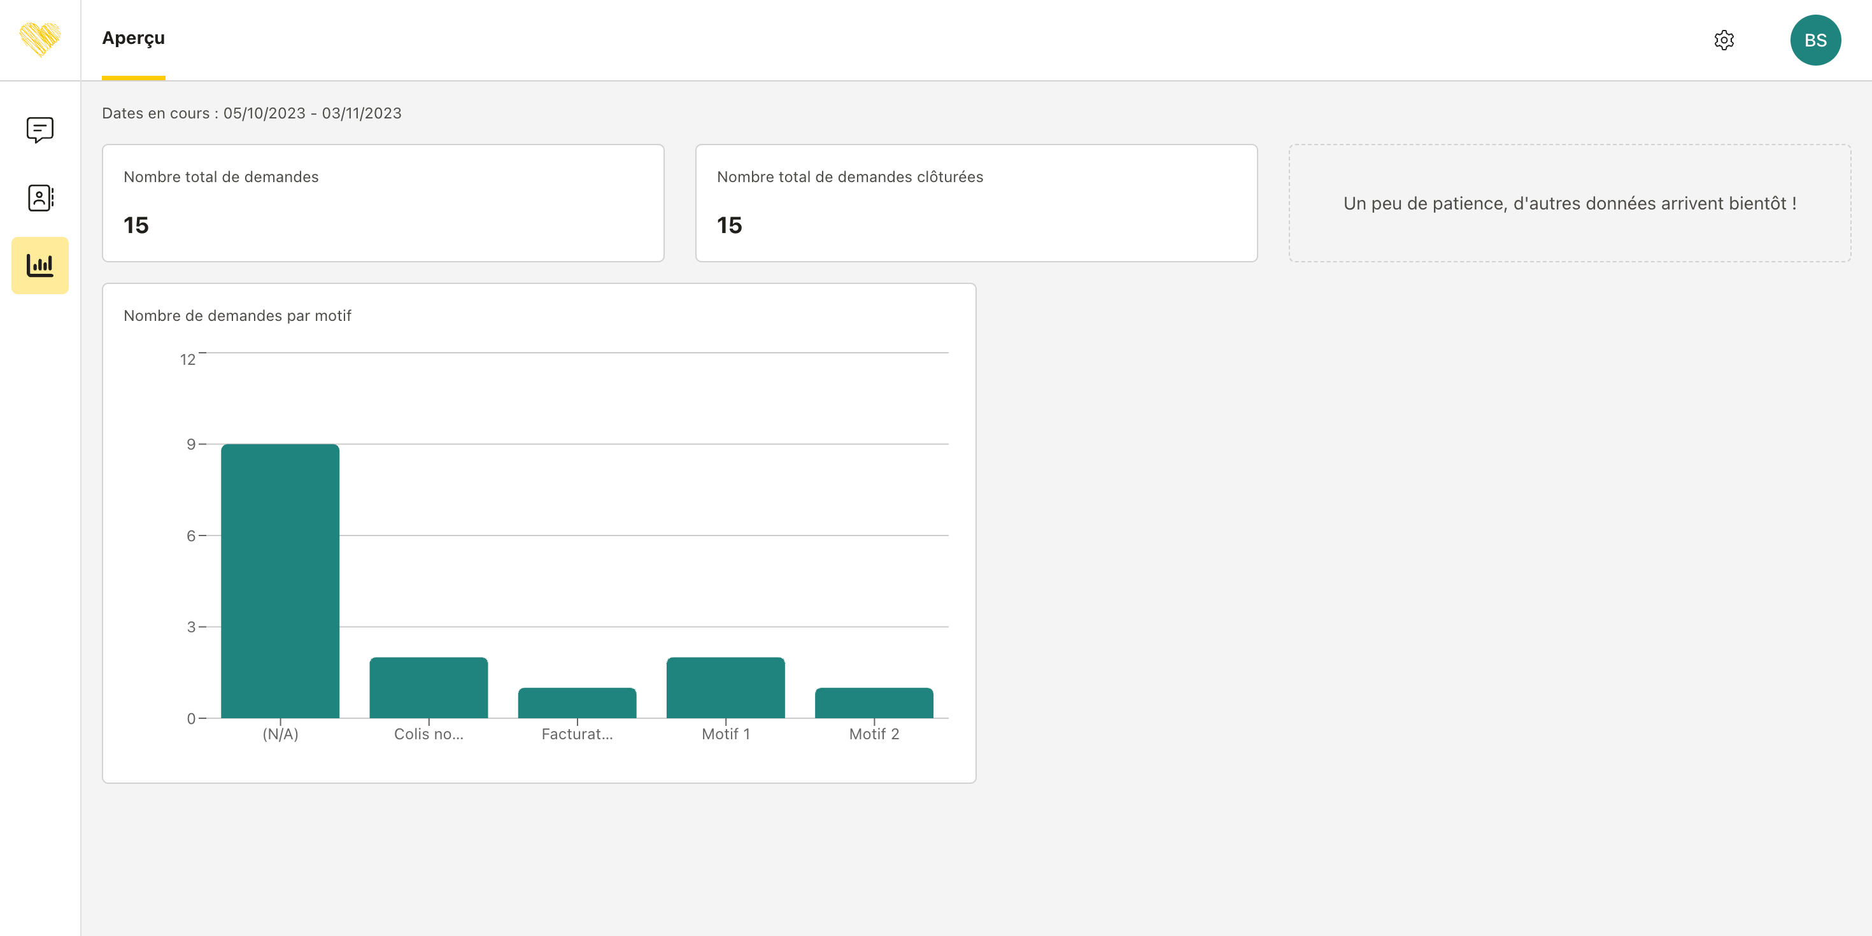Select the statistics bar chart icon

tap(39, 266)
